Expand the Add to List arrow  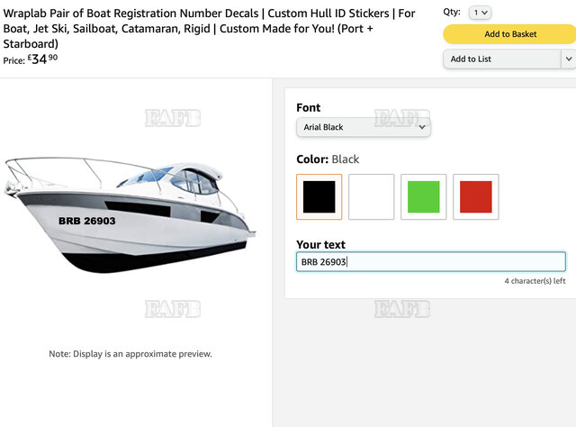tap(568, 59)
